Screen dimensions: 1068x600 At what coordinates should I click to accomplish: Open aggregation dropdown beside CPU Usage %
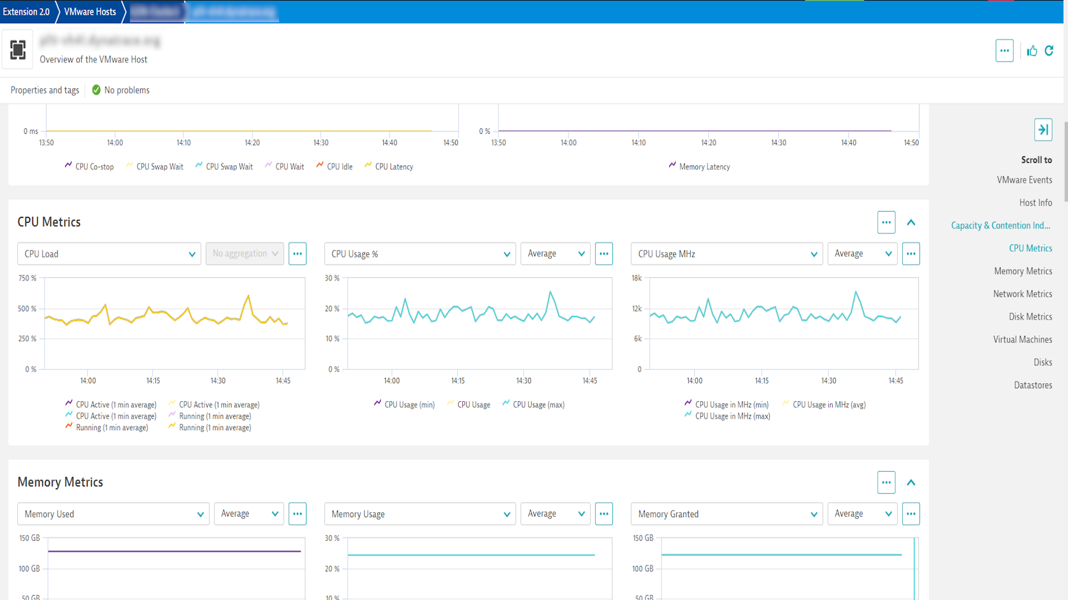tap(555, 254)
